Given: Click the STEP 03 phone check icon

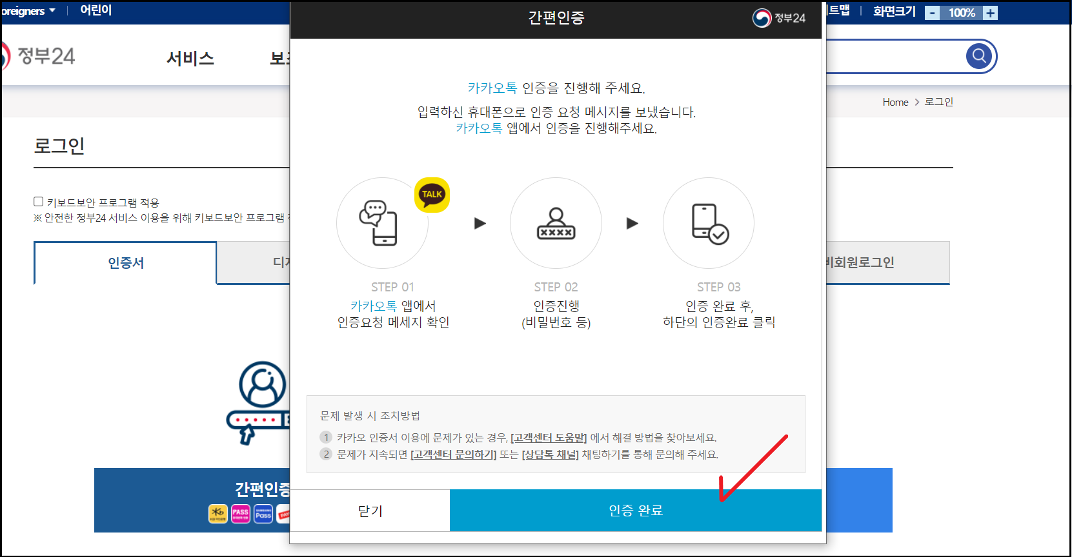Looking at the screenshot, I should click(709, 224).
